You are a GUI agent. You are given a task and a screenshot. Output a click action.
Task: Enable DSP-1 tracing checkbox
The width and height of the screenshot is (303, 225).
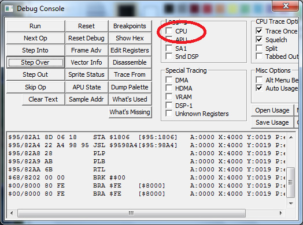pyautogui.click(x=169, y=105)
